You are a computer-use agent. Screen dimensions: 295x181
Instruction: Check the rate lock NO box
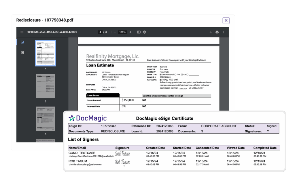pyautogui.click(x=161, y=80)
